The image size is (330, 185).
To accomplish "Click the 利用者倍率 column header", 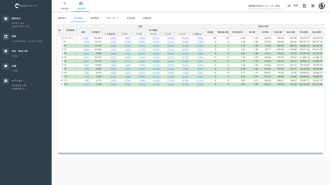I will [238, 32].
